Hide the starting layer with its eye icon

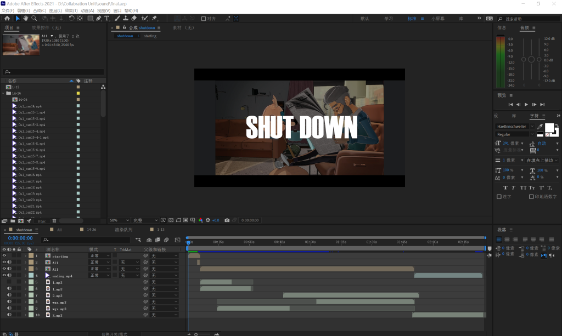point(4,256)
